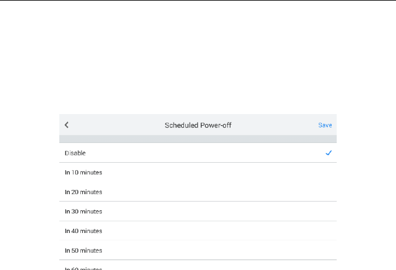Click the right end of the 50 minutes row
The width and height of the screenshot is (396, 270).
click(321, 250)
